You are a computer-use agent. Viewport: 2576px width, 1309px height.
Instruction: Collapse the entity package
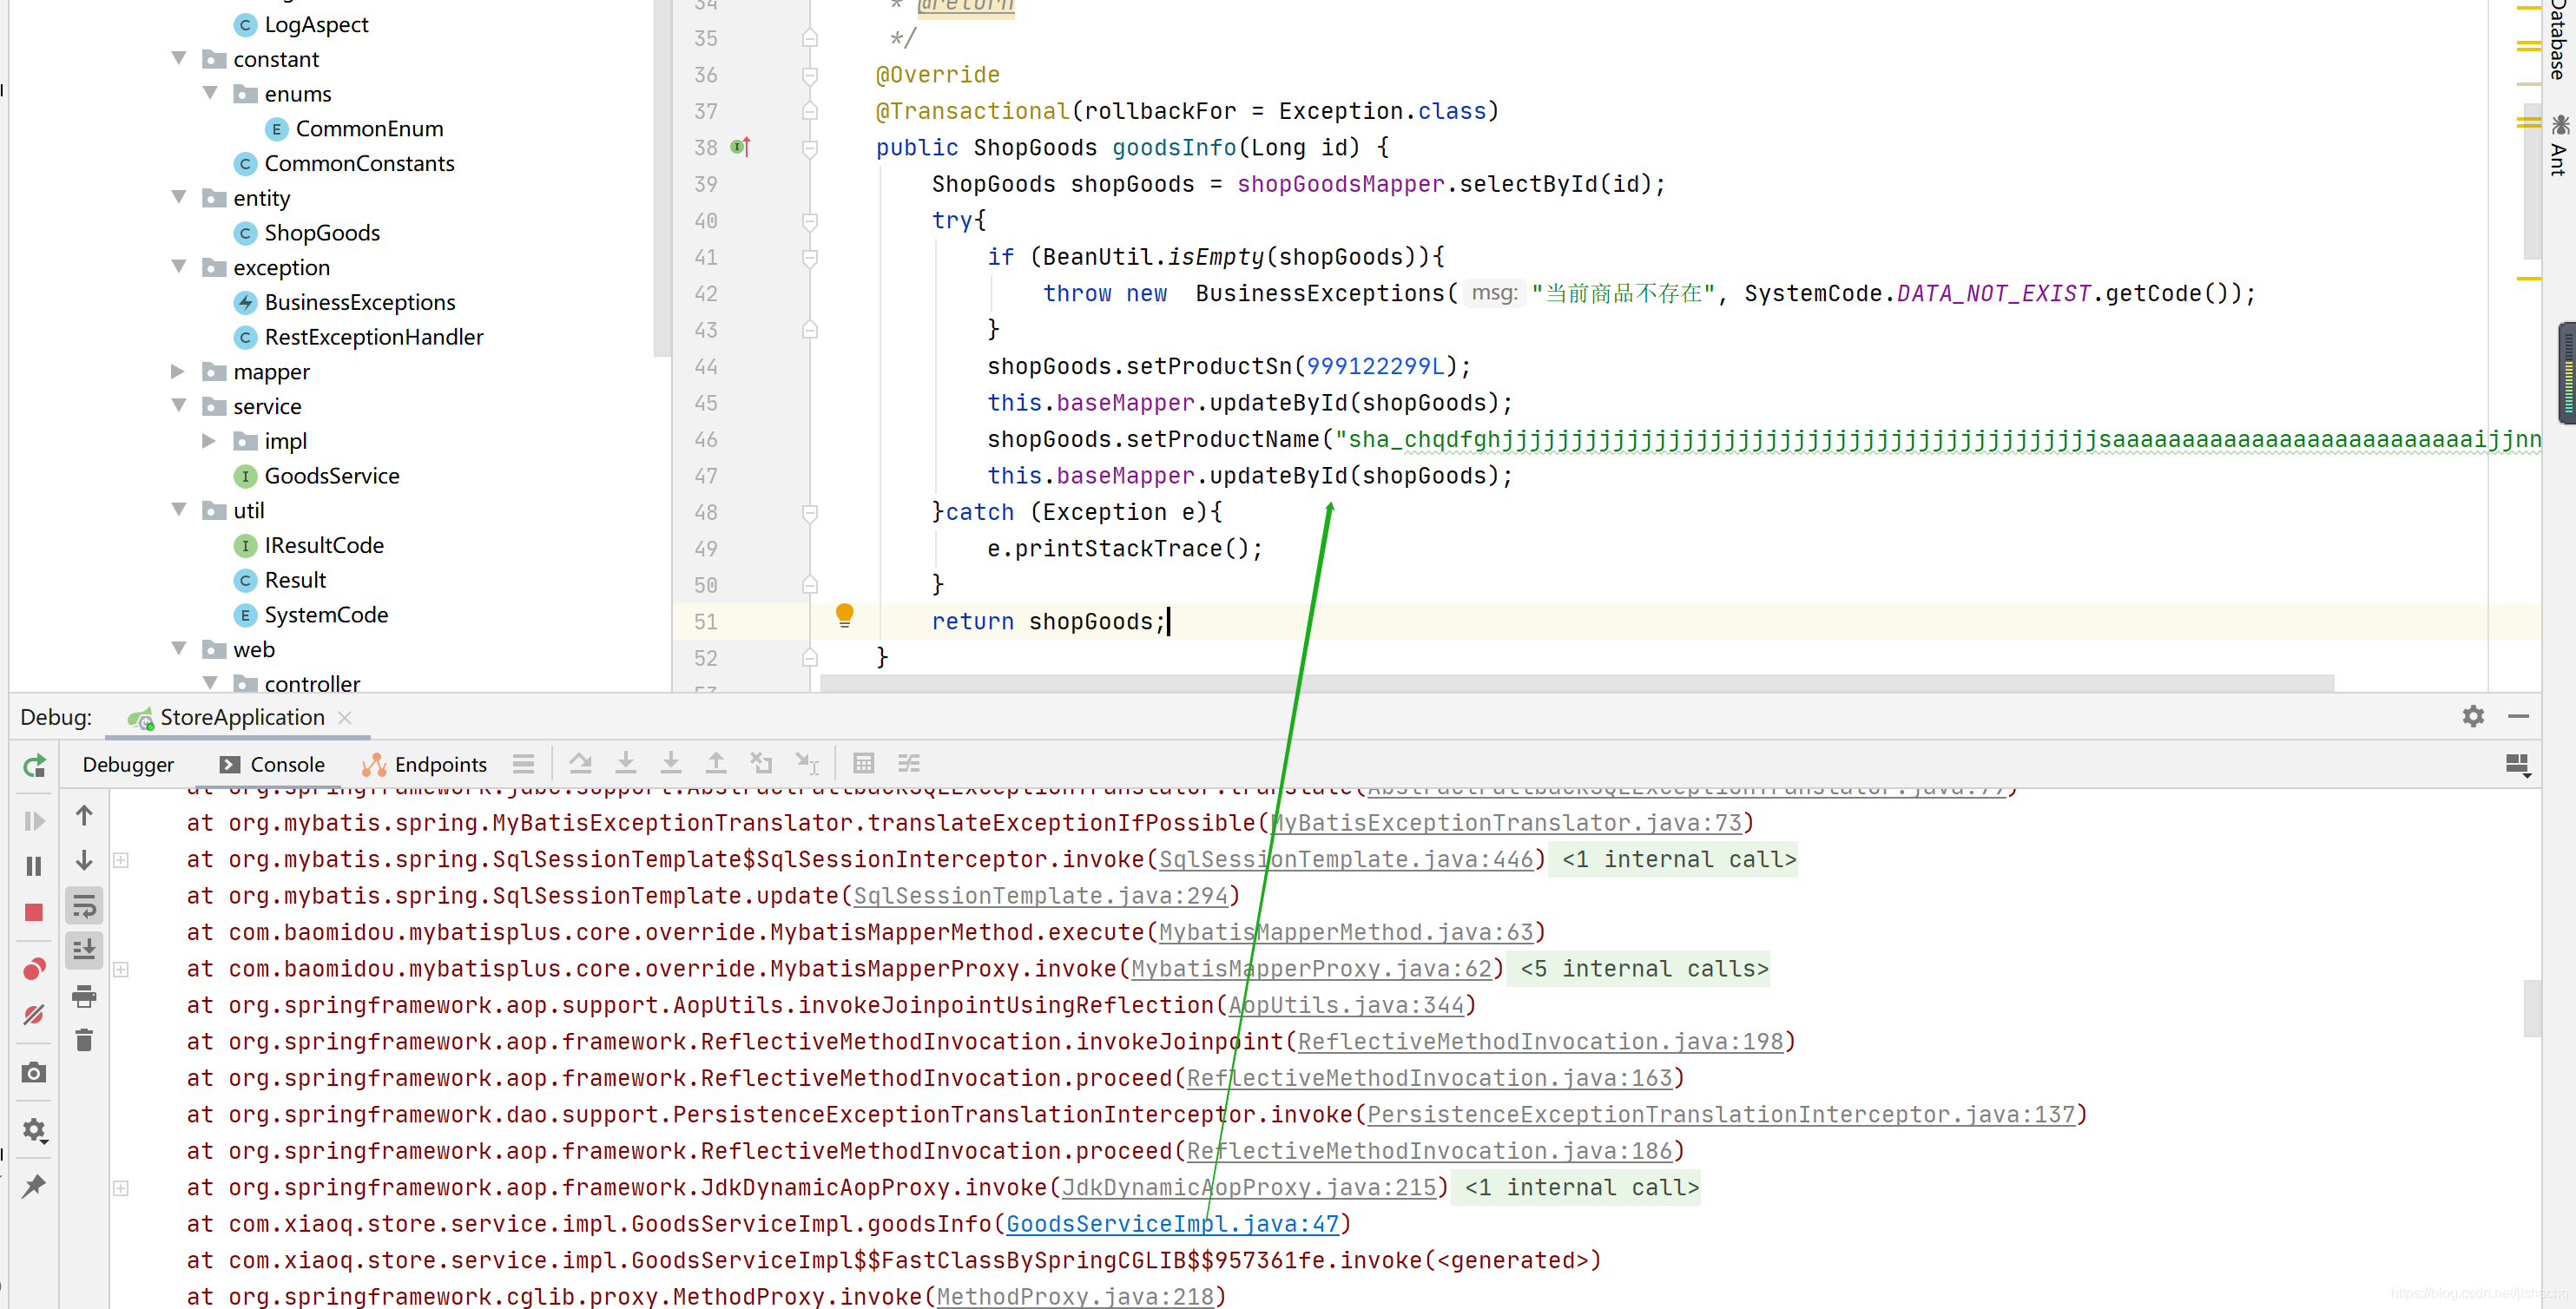pyautogui.click(x=178, y=197)
